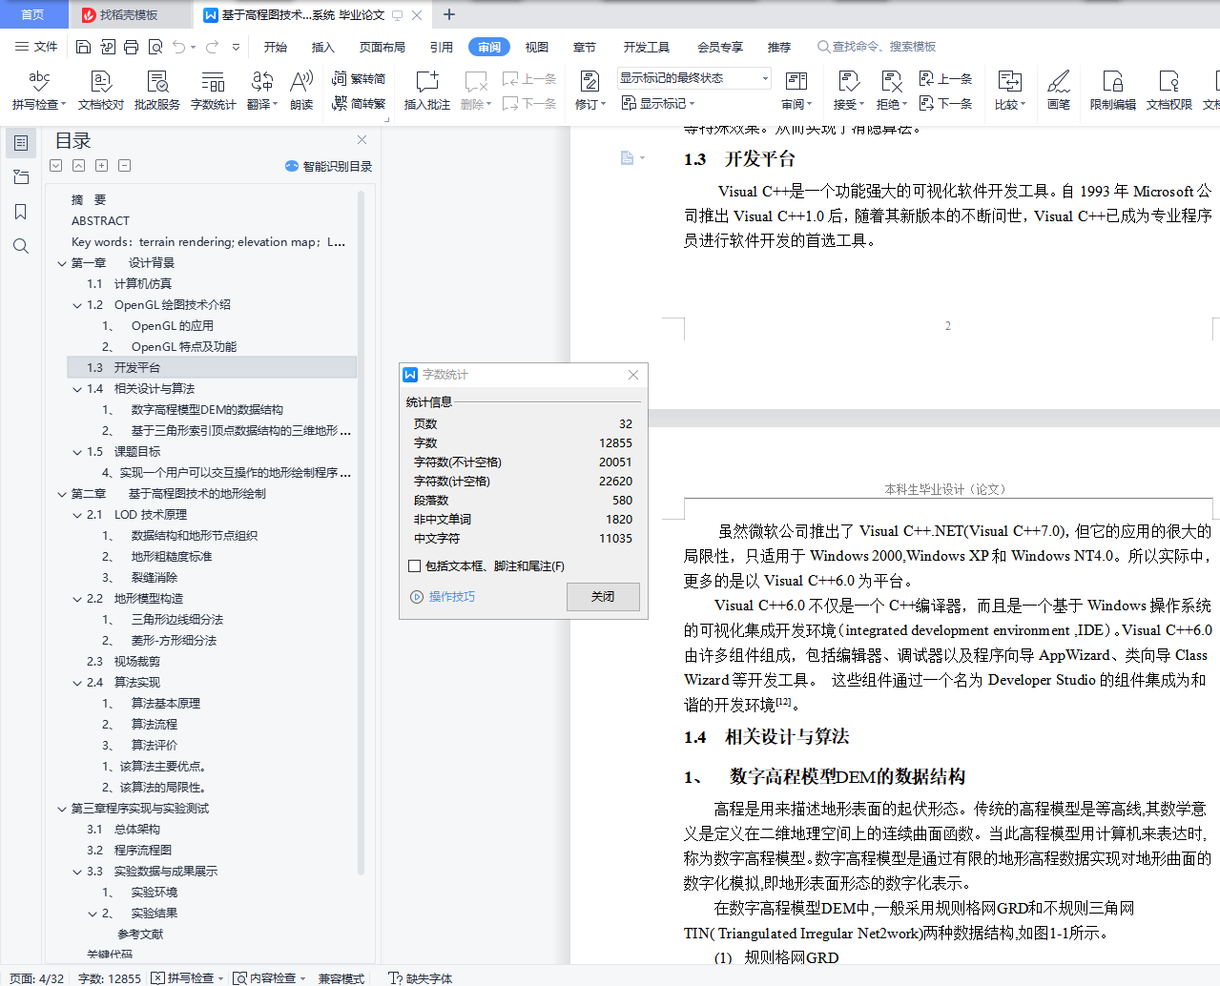Collapse the 2.1 LOD技术原理 node
1220x986 pixels.
pyautogui.click(x=77, y=515)
